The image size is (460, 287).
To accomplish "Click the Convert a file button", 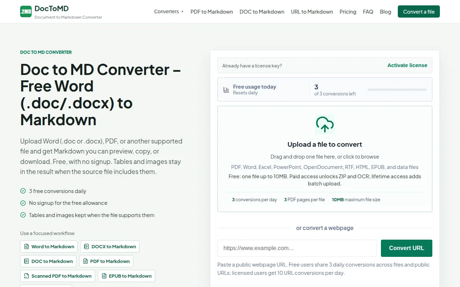I will [x=419, y=11].
